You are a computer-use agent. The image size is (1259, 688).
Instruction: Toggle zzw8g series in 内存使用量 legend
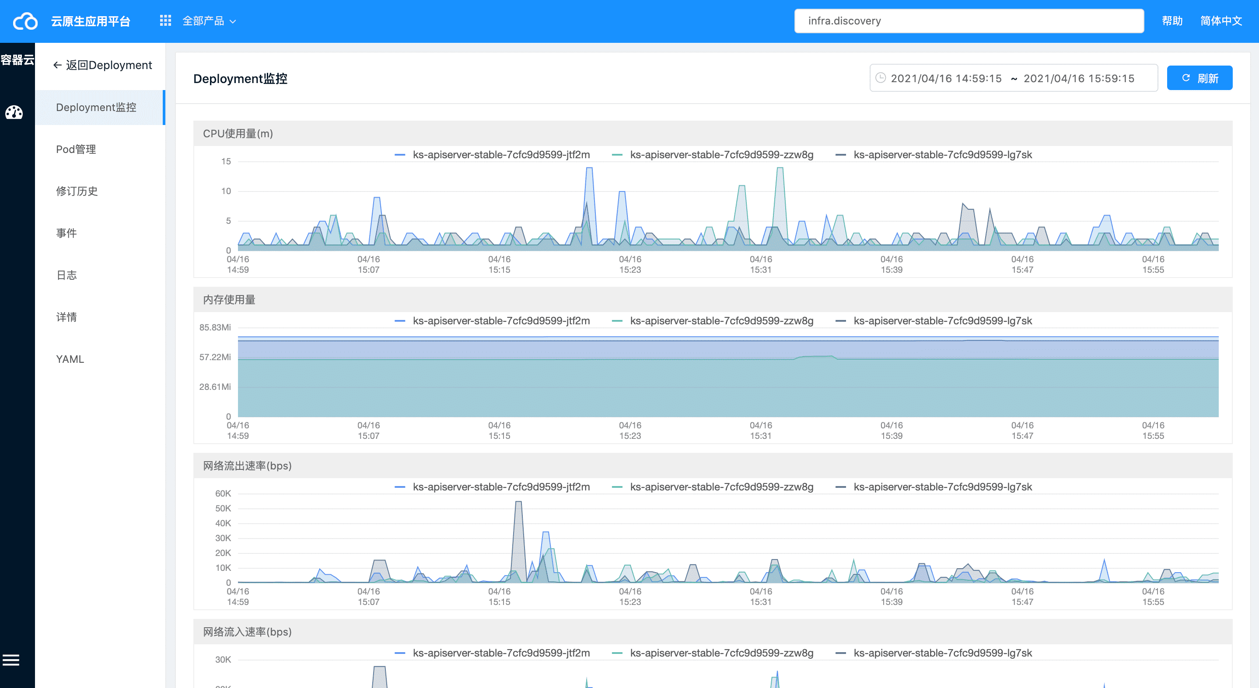pos(713,321)
